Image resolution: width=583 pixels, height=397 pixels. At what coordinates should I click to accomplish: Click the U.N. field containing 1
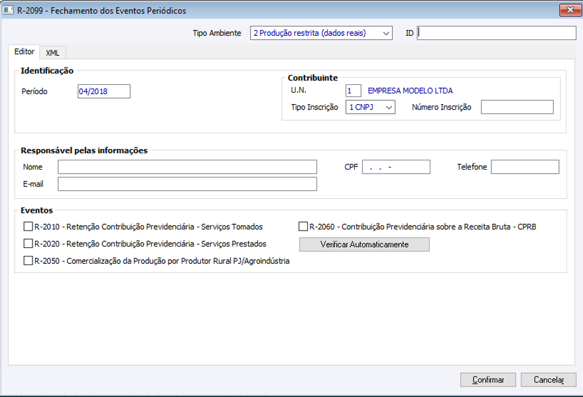pos(354,91)
